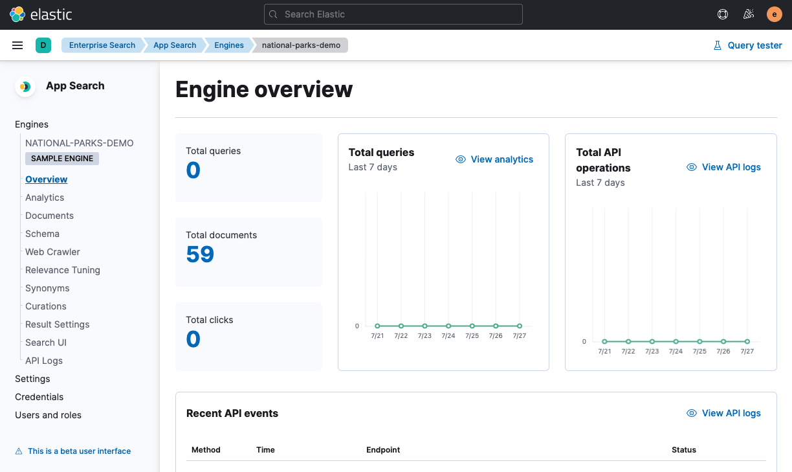Open the orange user avatar menu
This screenshot has width=792, height=472.
coord(774,14)
